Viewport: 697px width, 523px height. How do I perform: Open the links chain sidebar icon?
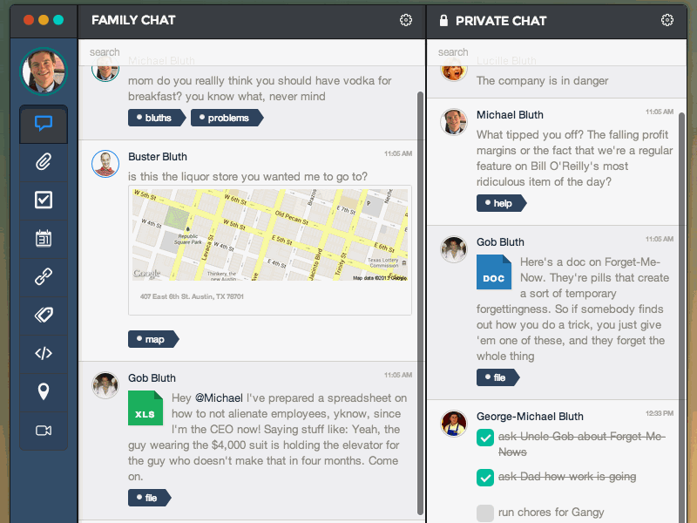click(44, 277)
